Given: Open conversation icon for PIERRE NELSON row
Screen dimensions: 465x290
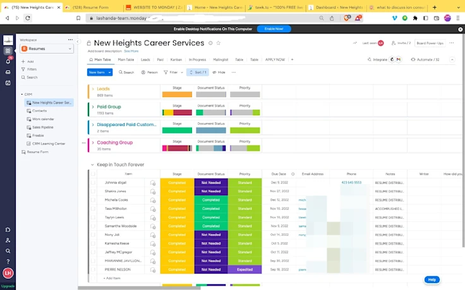Looking at the screenshot, I should 153,270.
